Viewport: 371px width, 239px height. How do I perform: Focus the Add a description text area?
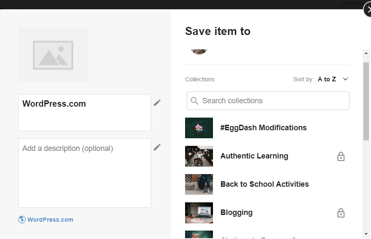click(x=85, y=173)
